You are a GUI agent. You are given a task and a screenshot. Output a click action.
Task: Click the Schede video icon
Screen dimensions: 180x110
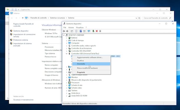point(69,88)
